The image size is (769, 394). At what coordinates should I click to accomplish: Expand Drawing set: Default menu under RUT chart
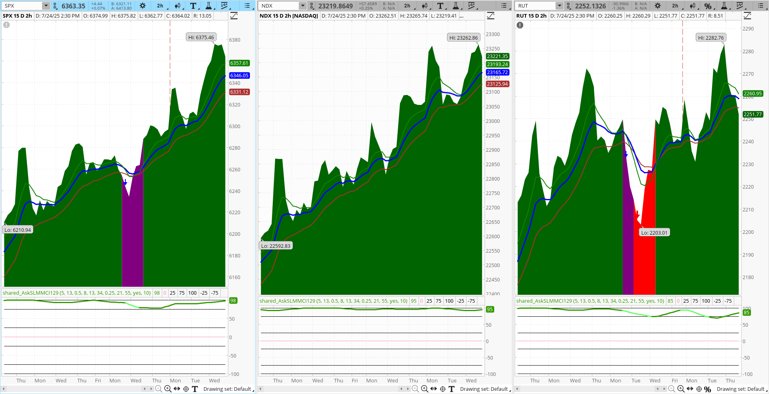tap(740, 389)
